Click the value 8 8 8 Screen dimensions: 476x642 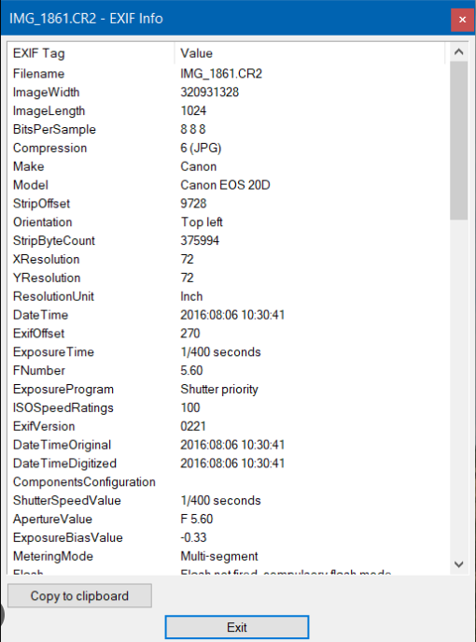click(x=193, y=129)
